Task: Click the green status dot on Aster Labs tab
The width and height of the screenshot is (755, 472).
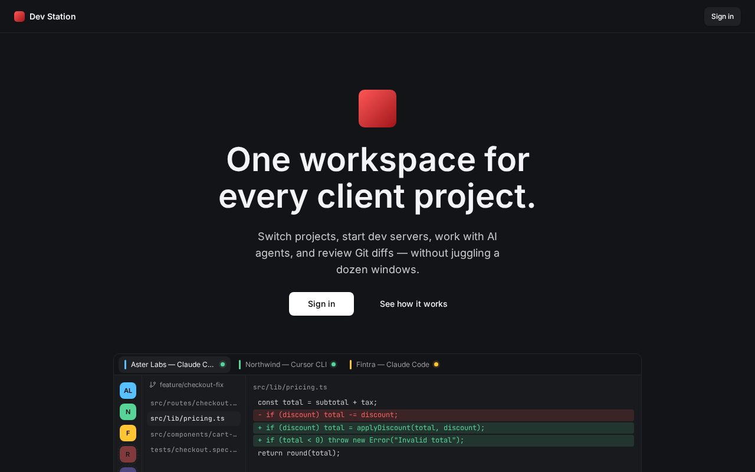Action: pos(222,365)
